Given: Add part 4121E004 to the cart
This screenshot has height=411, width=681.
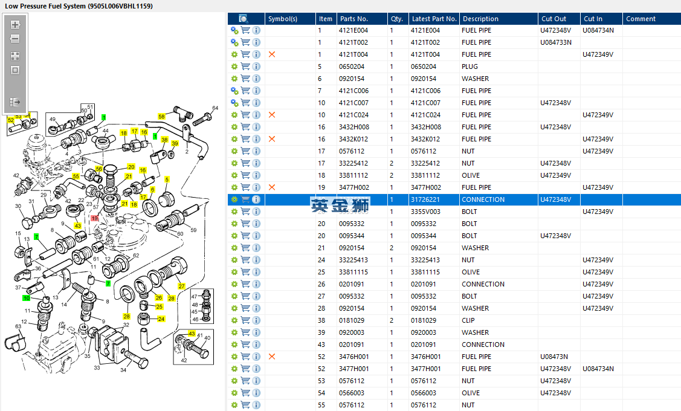Looking at the screenshot, I should click(x=245, y=30).
